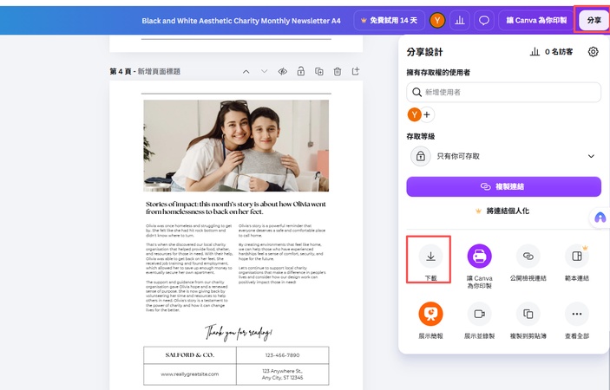Click the orange Y profile avatar in top bar
Viewport: 610px width, 390px height.
pos(437,20)
